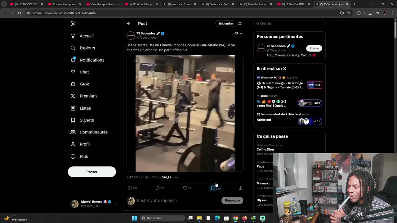Open a new browser tab

(355, 4)
